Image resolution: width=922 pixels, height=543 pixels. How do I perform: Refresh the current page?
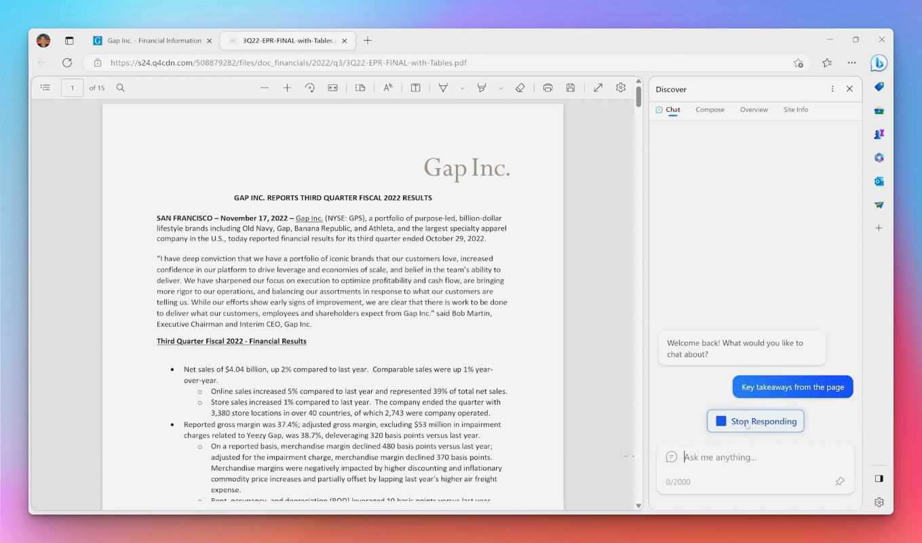tap(67, 62)
